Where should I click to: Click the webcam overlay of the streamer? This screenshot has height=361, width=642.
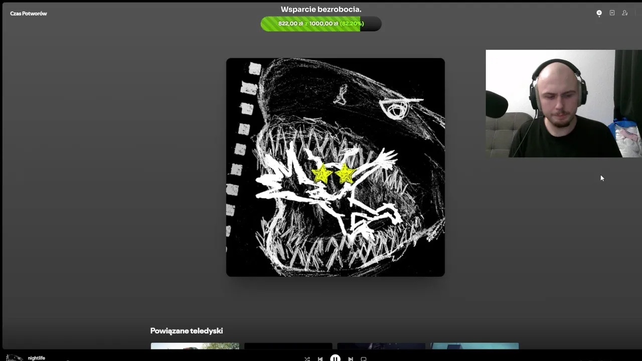pyautogui.click(x=564, y=103)
